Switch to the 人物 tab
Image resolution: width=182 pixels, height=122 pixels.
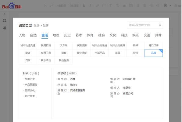pyautogui.click(x=22, y=35)
